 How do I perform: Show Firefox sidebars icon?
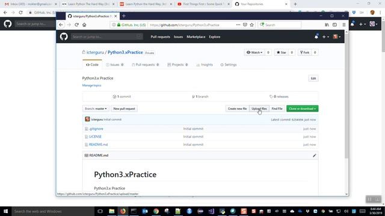(x=334, y=25)
